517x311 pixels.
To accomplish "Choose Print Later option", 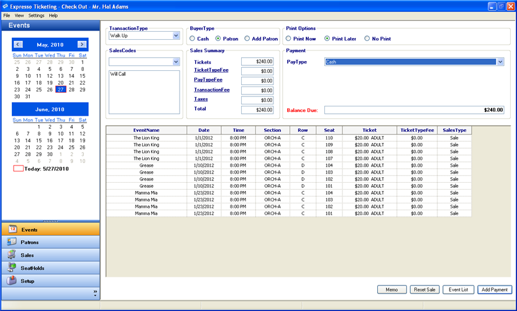I will (327, 39).
